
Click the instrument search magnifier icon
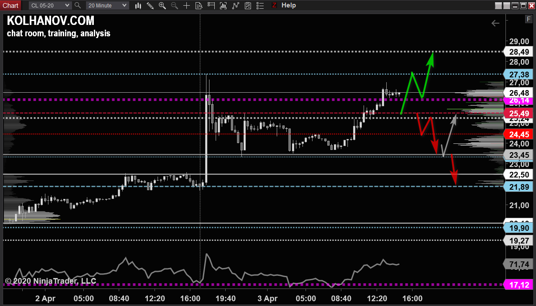78,5
